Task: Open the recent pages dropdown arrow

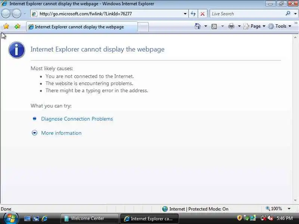Action: click(25, 14)
